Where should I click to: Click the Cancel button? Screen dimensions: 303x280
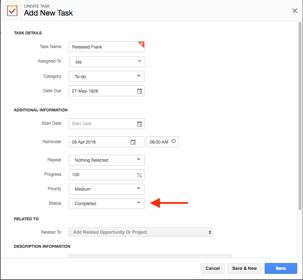213,268
